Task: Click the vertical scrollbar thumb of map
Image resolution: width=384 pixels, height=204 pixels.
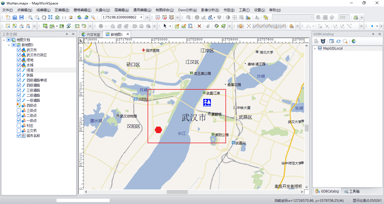Action: 307,128
